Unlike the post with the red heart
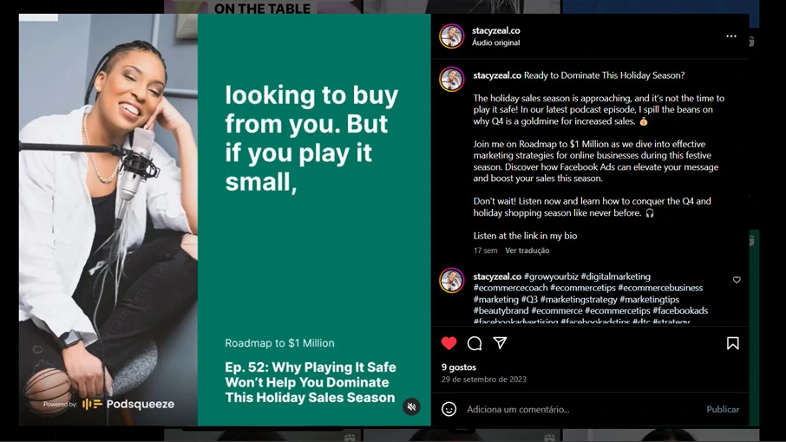Screen dimensions: 786x442 coord(449,343)
